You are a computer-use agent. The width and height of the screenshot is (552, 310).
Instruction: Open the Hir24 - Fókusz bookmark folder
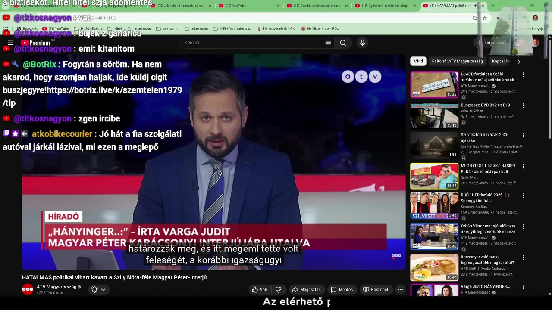(x=88, y=29)
